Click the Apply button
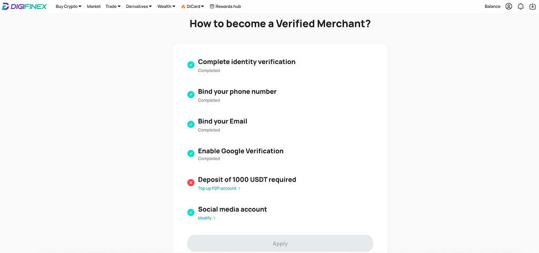The height and width of the screenshot is (253, 539). pyautogui.click(x=280, y=244)
